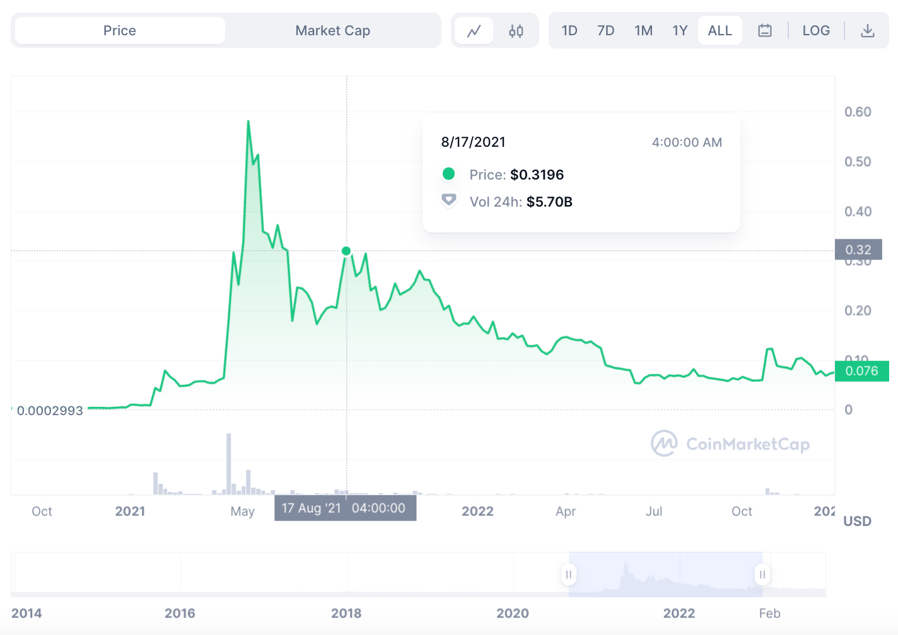Set time range to 1D
The height and width of the screenshot is (635, 898).
pyautogui.click(x=569, y=30)
